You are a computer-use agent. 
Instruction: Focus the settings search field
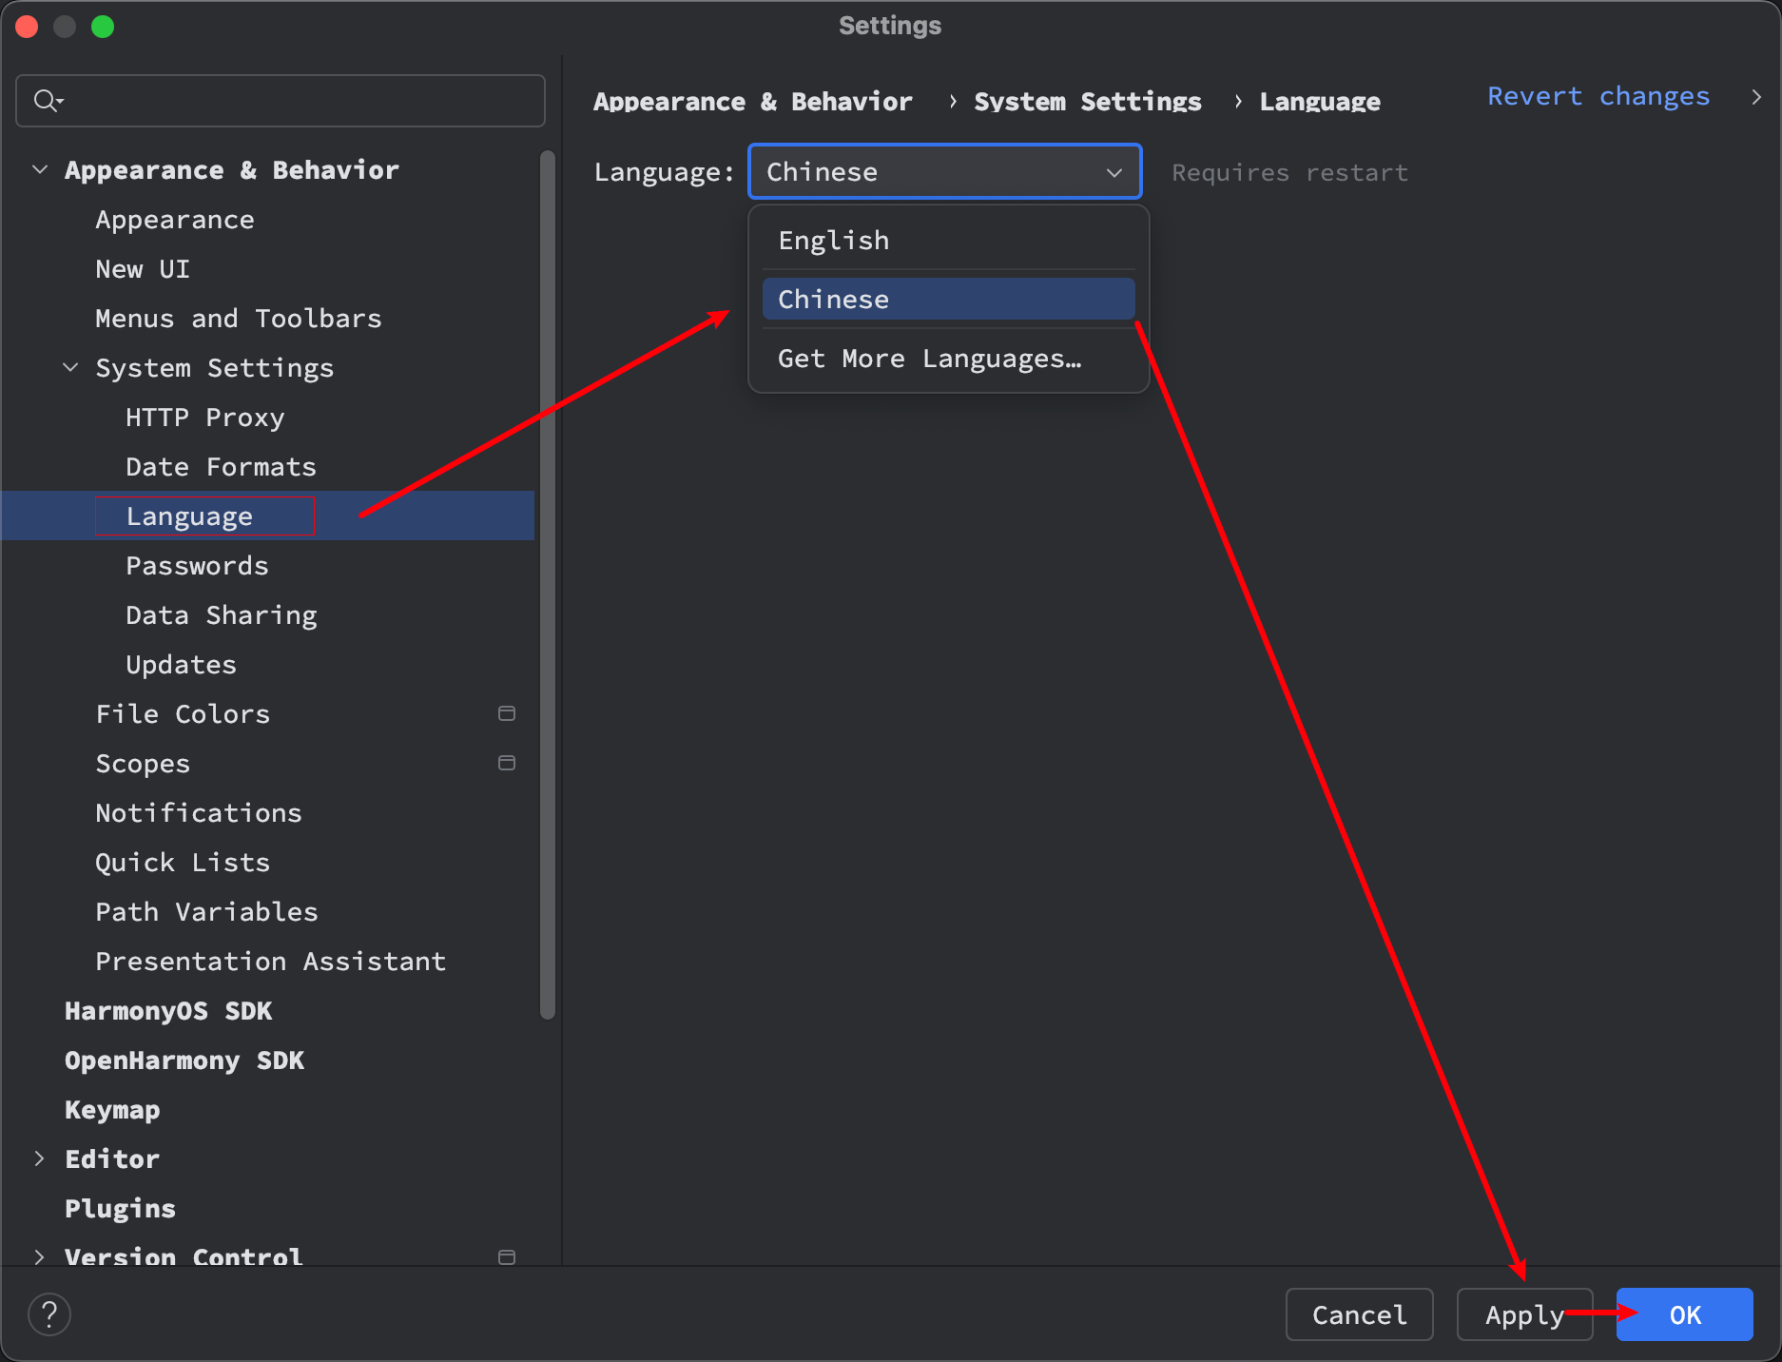click(281, 101)
